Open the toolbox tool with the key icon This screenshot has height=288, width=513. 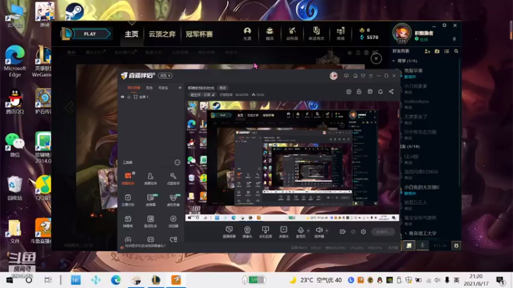(173, 179)
